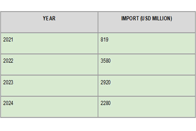Select the 2023 year cell
Viewport: 196px width, 131px height.
point(49,86)
